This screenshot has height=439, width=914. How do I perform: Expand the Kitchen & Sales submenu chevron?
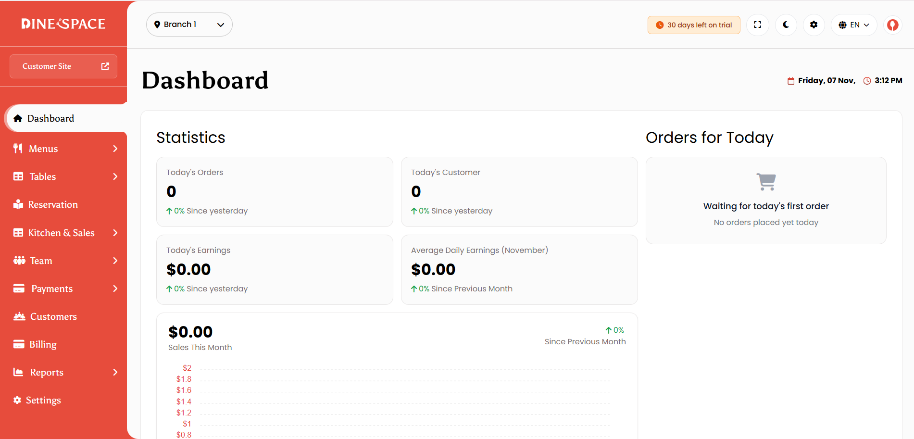point(115,233)
